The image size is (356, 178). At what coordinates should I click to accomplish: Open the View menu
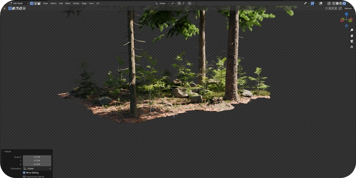[45, 3]
